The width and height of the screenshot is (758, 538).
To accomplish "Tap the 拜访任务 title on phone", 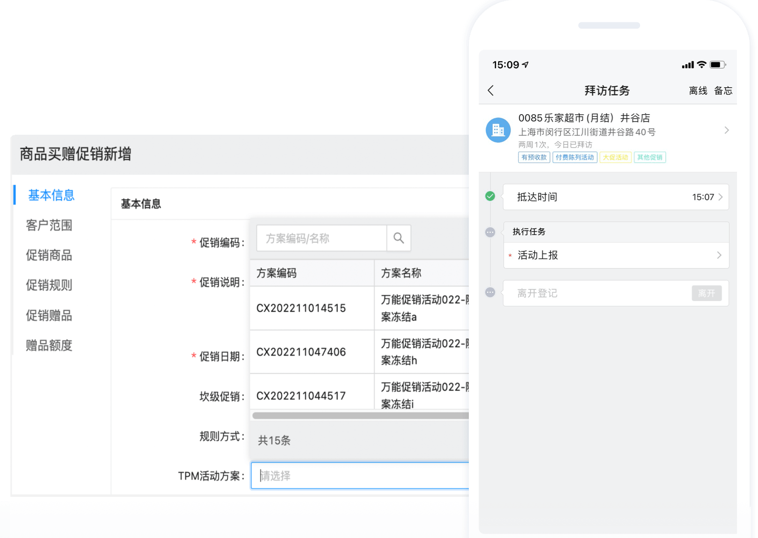I will pyautogui.click(x=607, y=90).
